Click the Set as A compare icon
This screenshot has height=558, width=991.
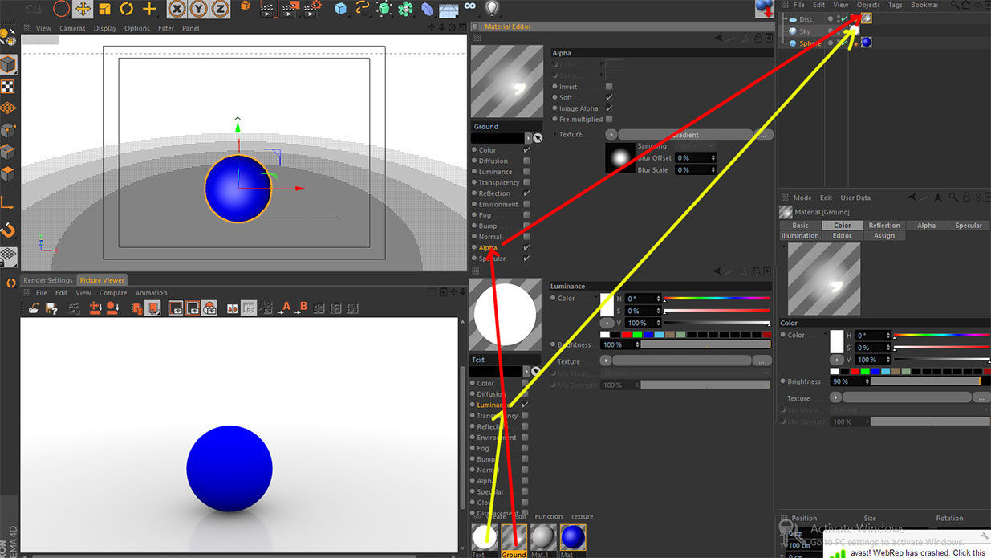[285, 308]
